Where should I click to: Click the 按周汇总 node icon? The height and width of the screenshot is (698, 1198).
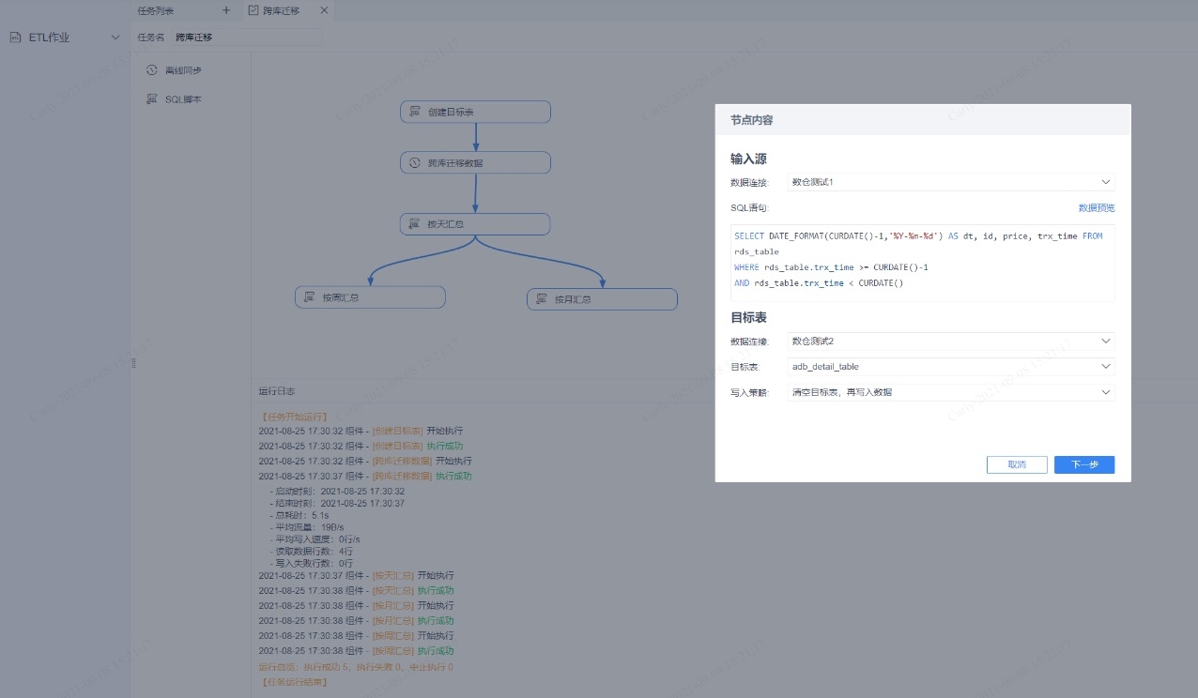tap(309, 297)
